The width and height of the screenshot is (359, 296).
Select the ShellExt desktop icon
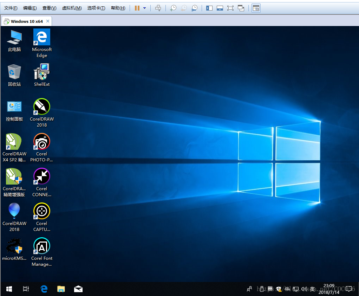(x=42, y=75)
